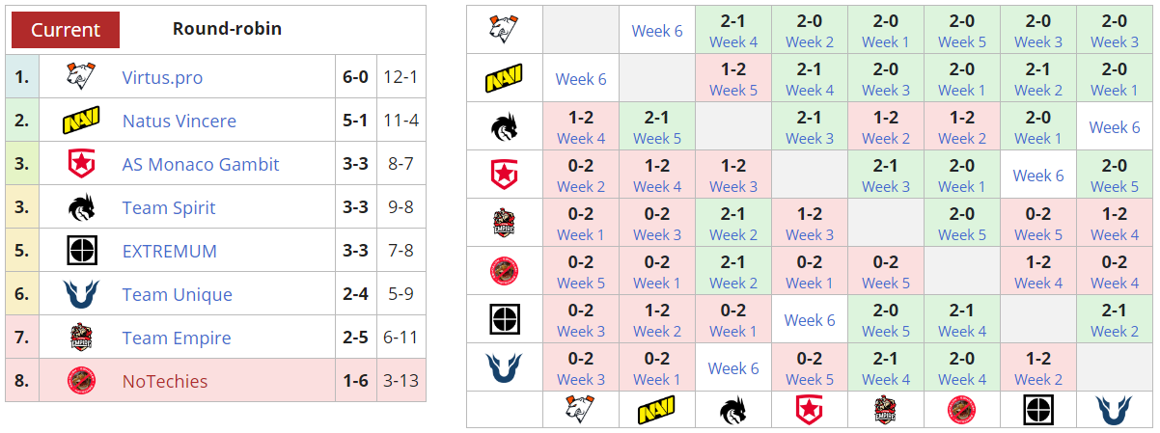Open the Natus Vincere team link

(x=179, y=121)
